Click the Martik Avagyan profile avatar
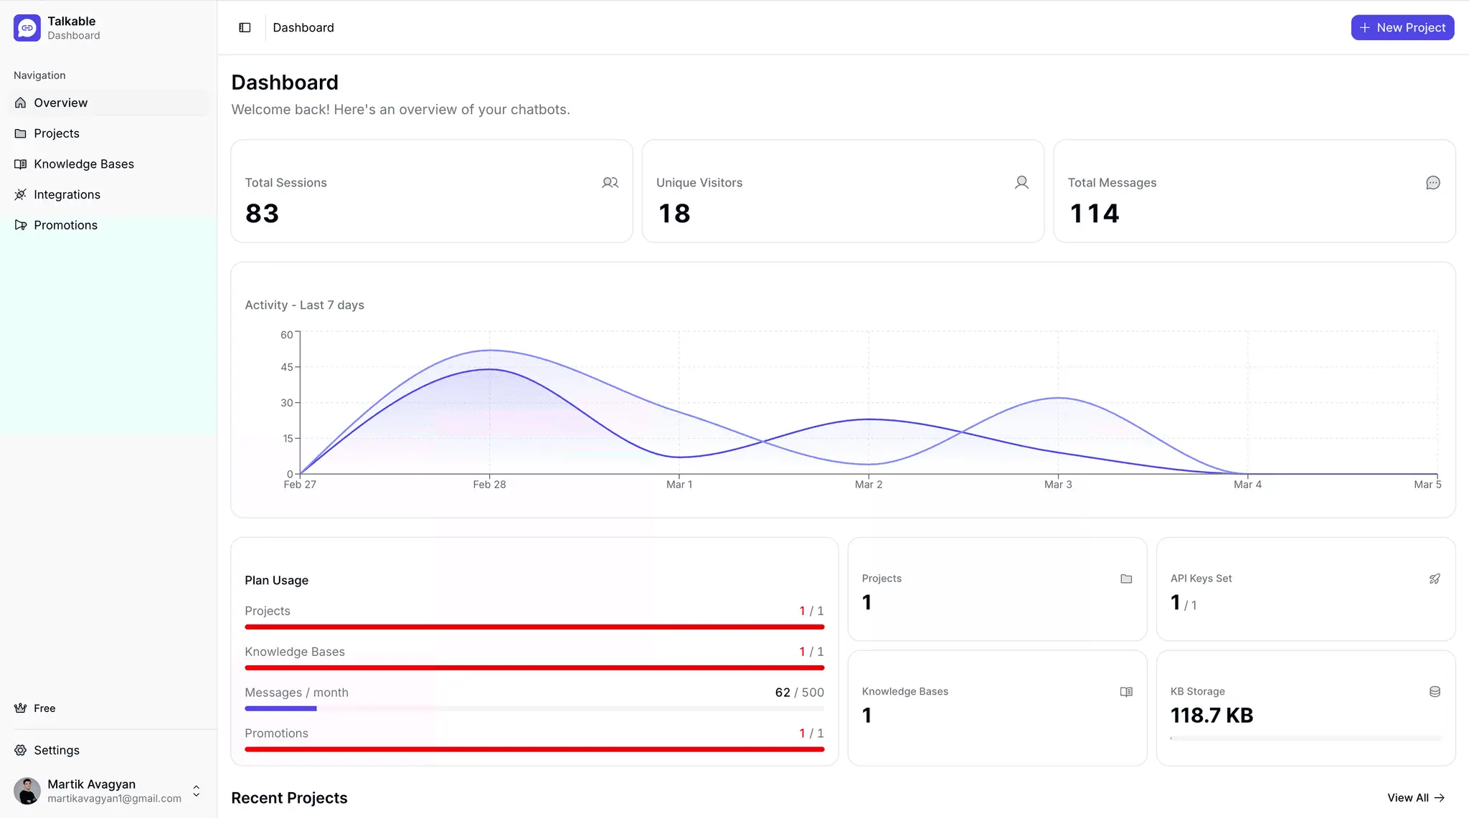Image resolution: width=1469 pixels, height=818 pixels. pos(27,791)
